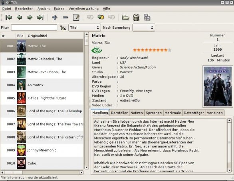234x181 pixels.
Task: Open the Hilfe menu
Action: pyautogui.click(x=106, y=9)
